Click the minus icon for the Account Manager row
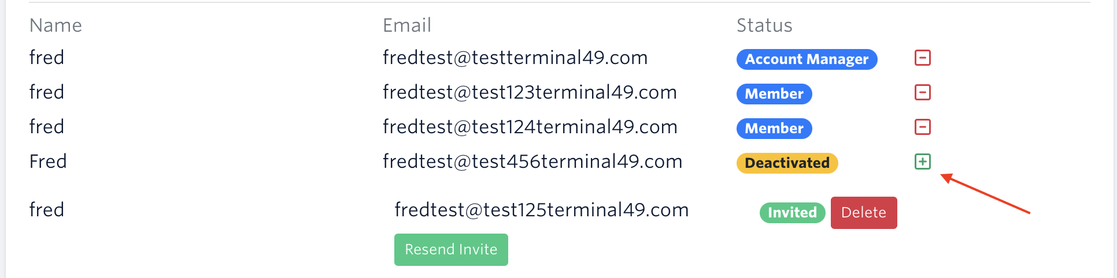The image size is (1117, 278). (922, 58)
